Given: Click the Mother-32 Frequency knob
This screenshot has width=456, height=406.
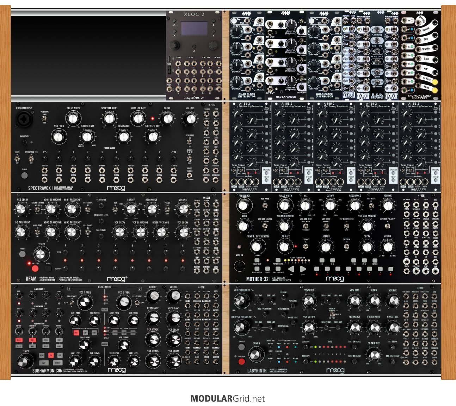Looking at the screenshot, I should [x=244, y=205].
